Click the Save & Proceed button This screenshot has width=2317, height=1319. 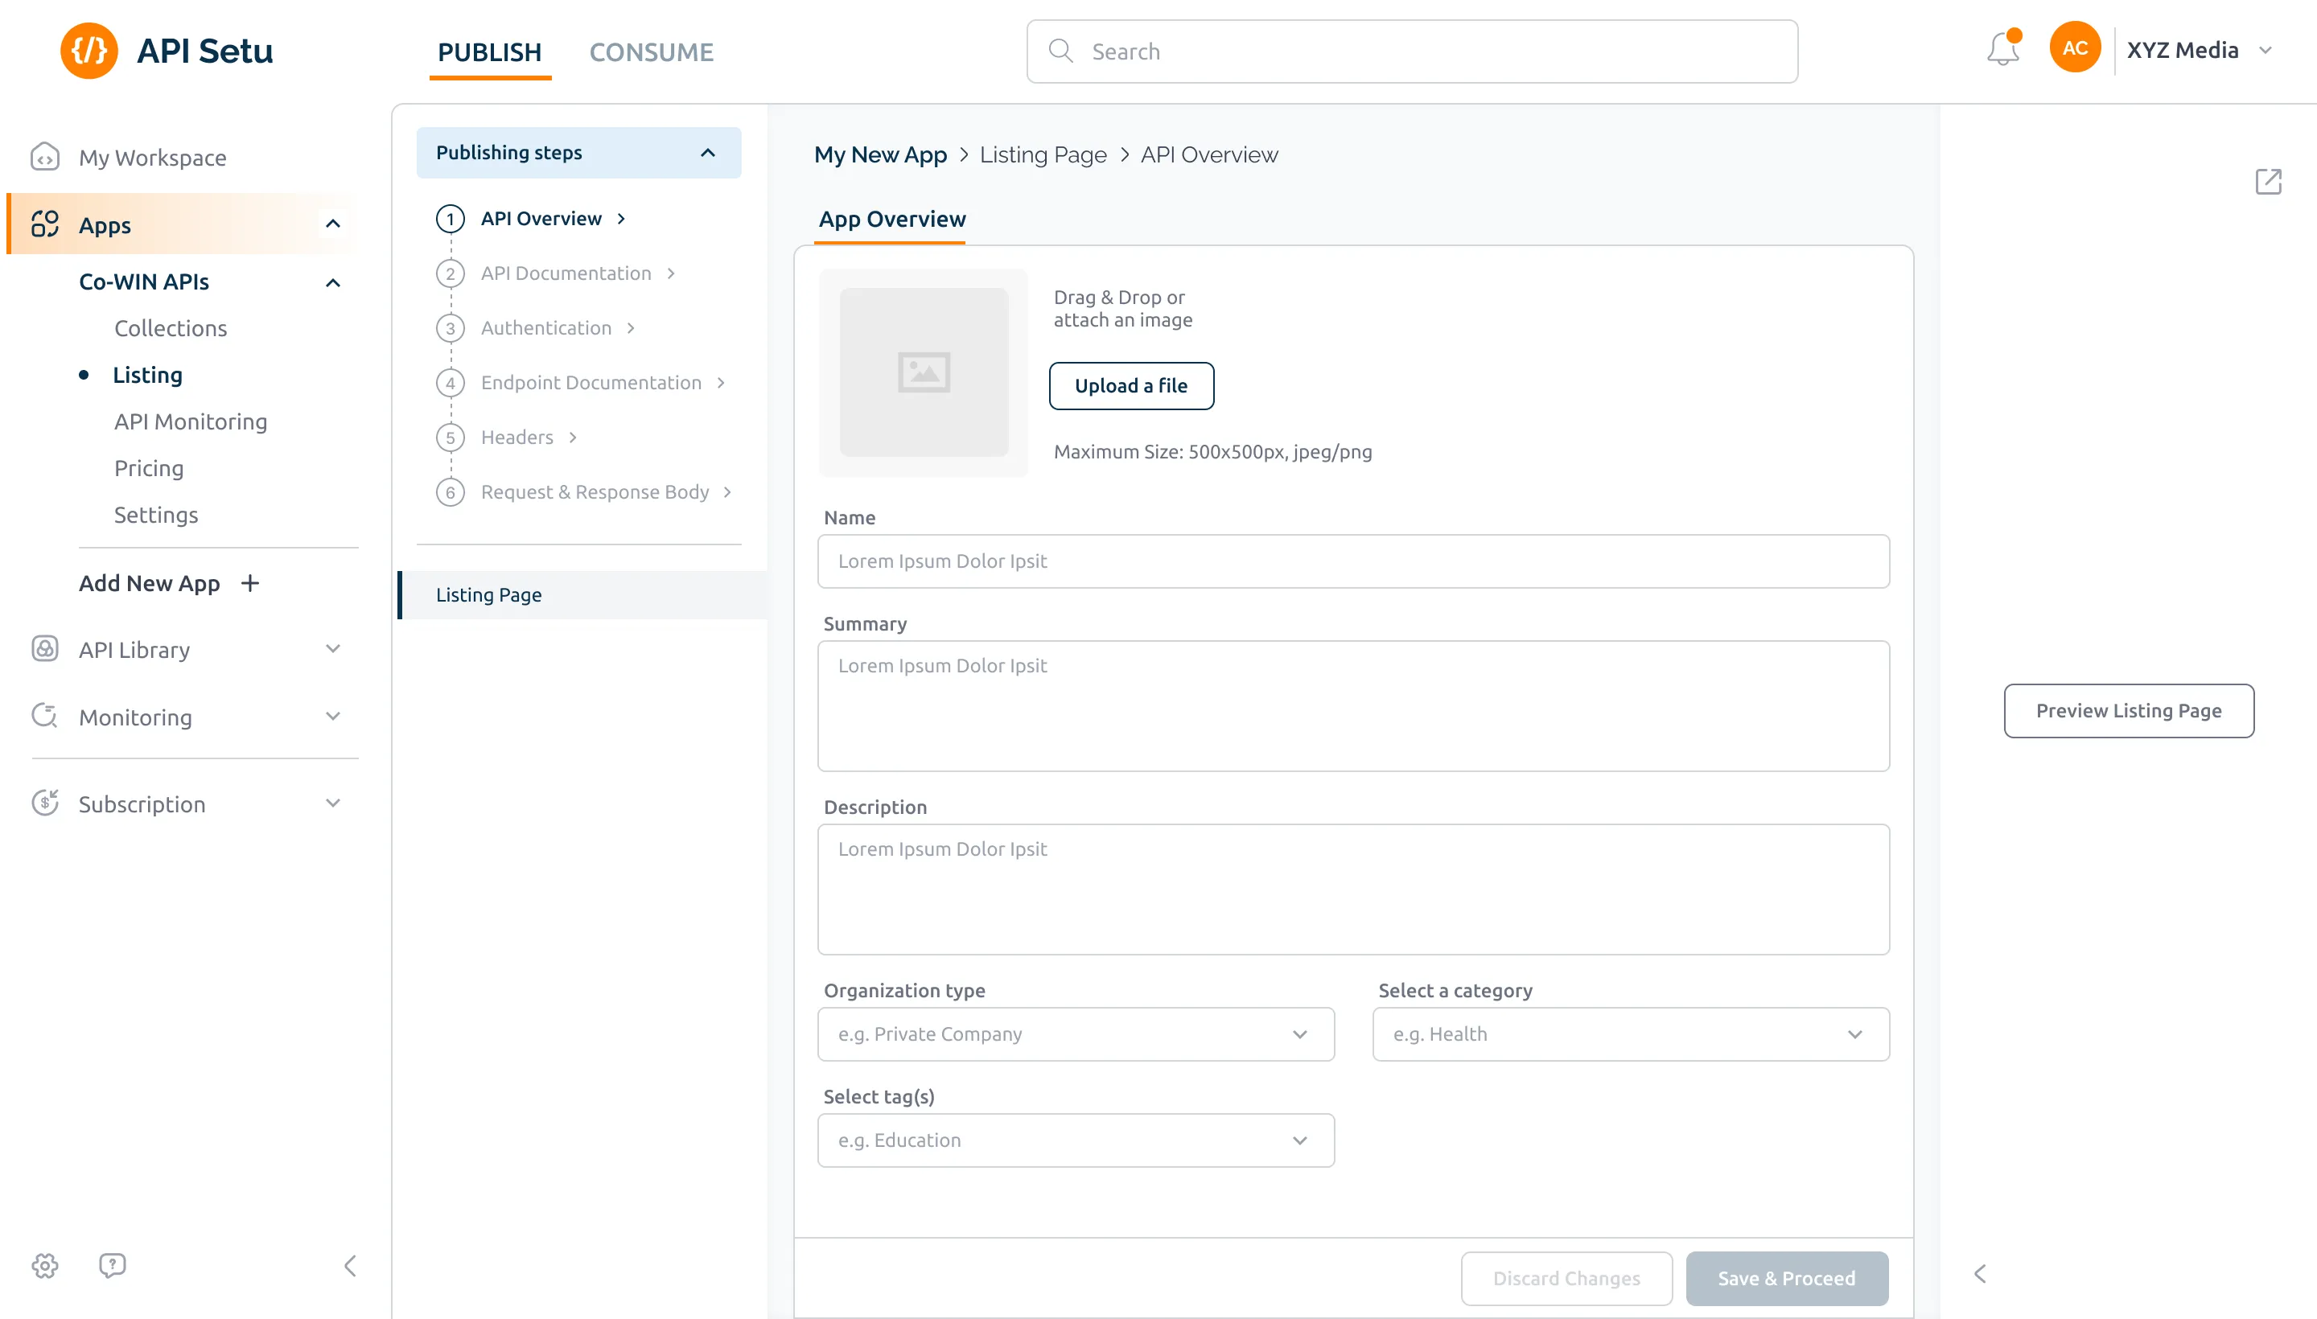pyautogui.click(x=1786, y=1278)
